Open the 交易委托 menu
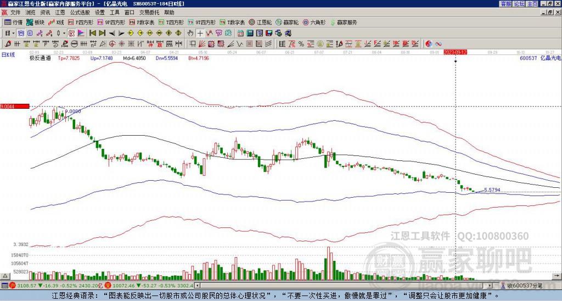 coord(149,13)
